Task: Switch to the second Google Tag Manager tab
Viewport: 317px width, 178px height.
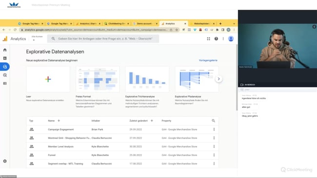Action: [59, 23]
